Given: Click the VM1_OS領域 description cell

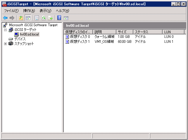Looking at the screenshot, I should tap(104, 42).
